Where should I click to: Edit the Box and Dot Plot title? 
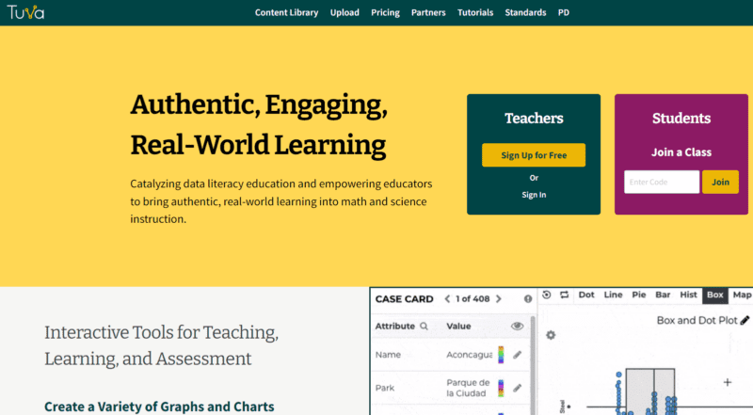[745, 321]
